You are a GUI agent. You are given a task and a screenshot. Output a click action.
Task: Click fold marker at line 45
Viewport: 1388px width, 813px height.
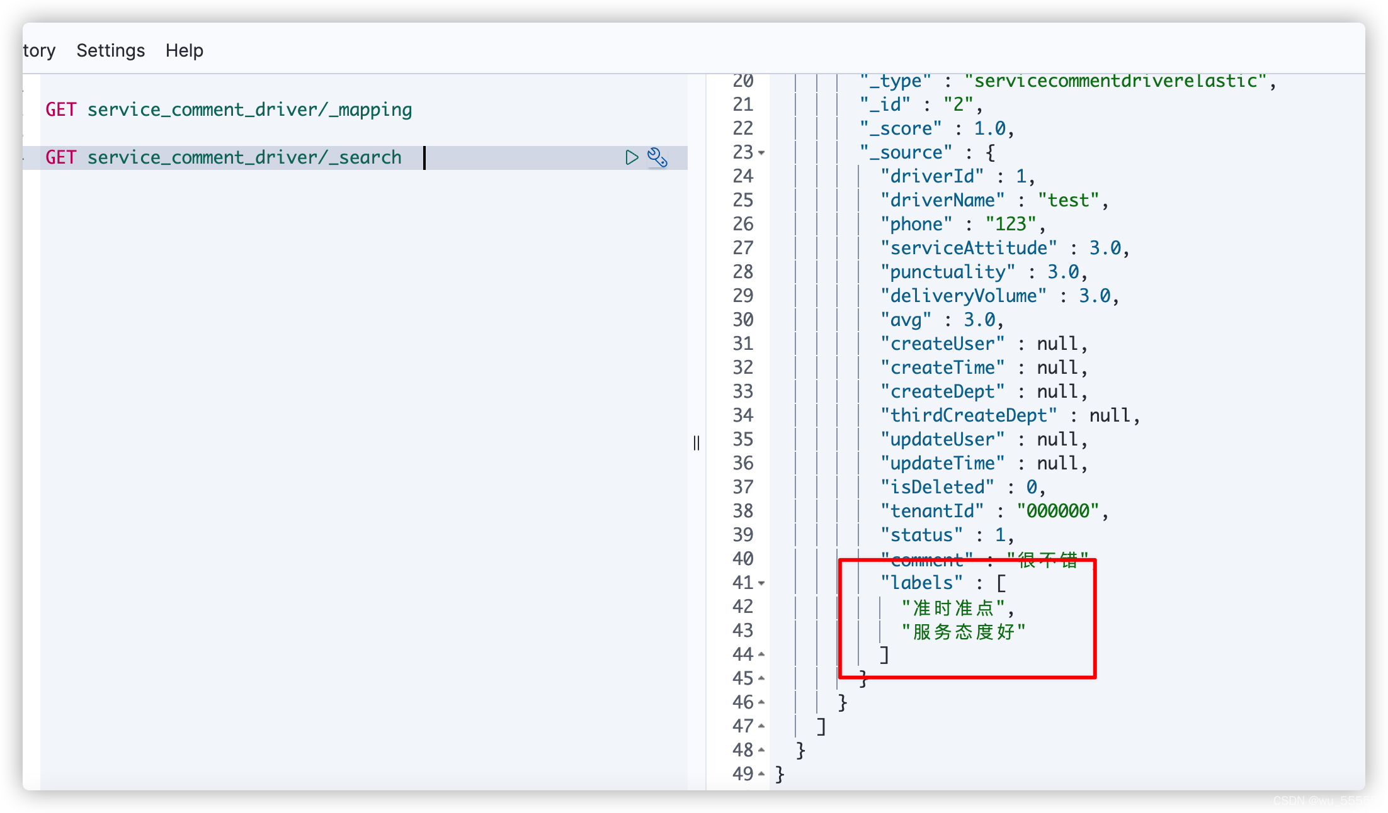[761, 679]
